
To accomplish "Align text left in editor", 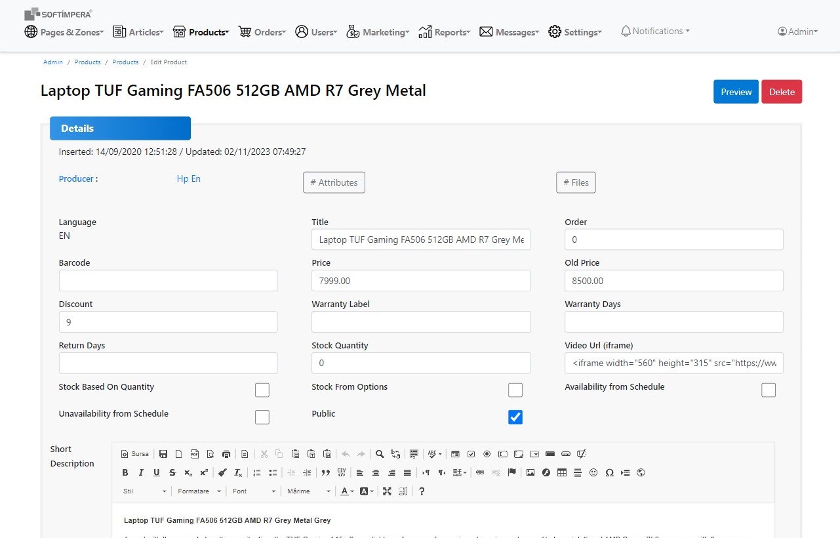I will pos(360,472).
